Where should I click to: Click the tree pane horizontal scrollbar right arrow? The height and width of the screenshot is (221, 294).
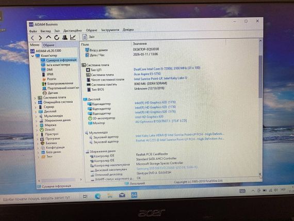80,180
